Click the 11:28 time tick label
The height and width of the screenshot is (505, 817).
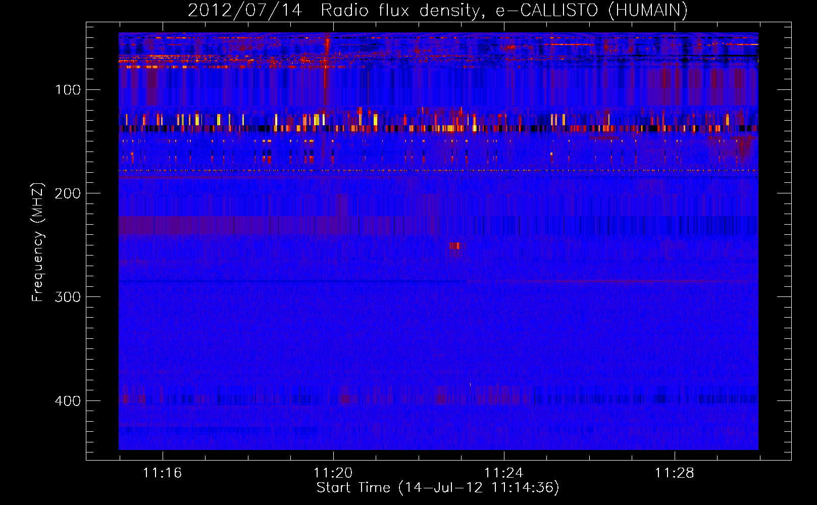click(674, 473)
